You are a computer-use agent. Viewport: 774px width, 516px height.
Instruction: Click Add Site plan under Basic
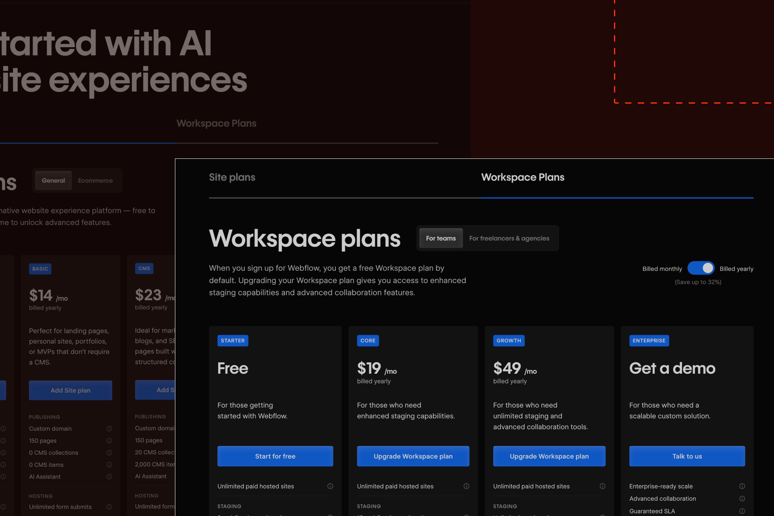71,390
